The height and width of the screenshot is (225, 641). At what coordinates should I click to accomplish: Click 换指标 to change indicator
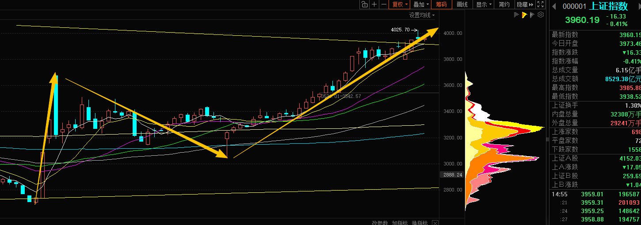coord(420,223)
